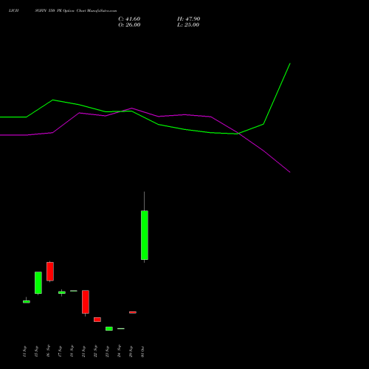The height and width of the screenshot is (369, 369).
Task: Click the high value "H: 47.90"
Action: [x=188, y=19]
